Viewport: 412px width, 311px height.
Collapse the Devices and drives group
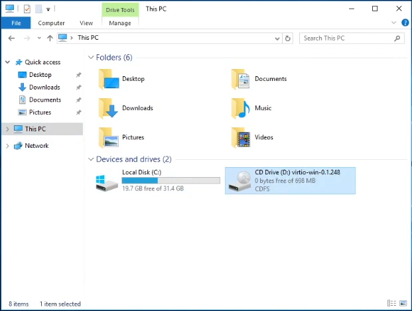[91, 159]
